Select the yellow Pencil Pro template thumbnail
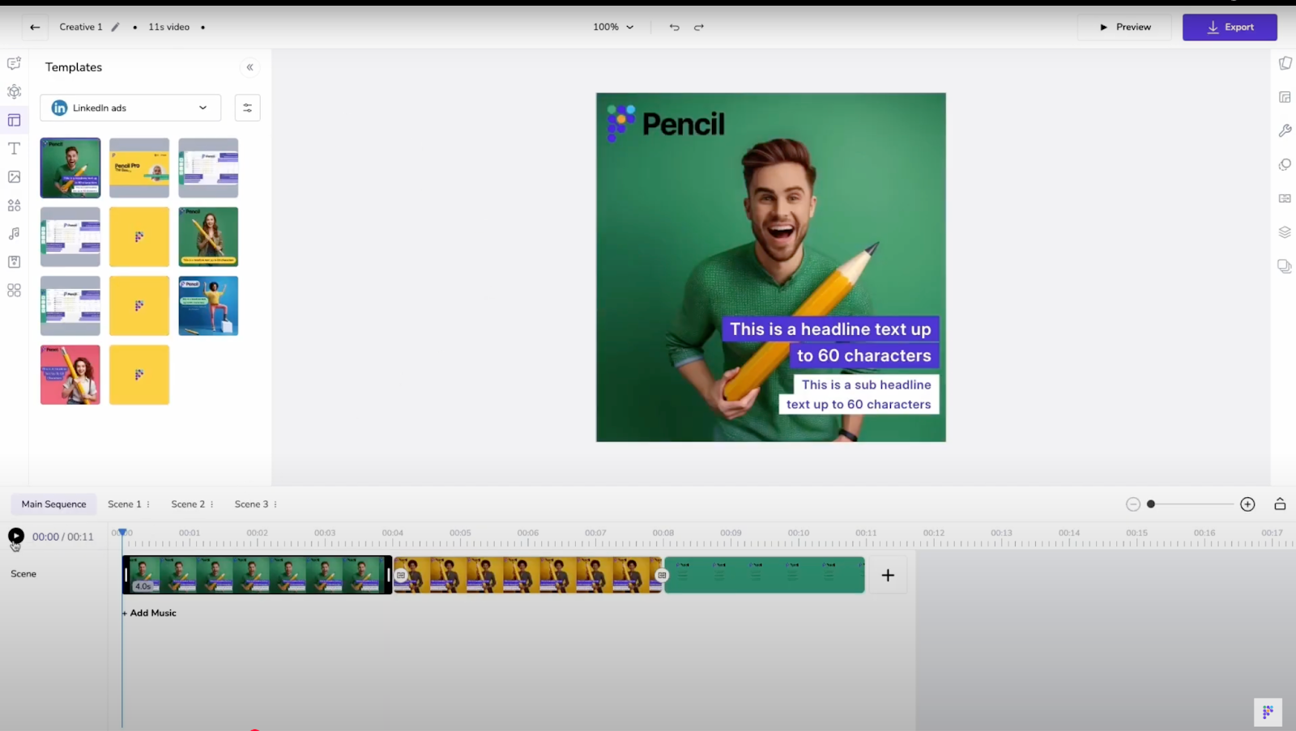The width and height of the screenshot is (1296, 731). click(139, 168)
